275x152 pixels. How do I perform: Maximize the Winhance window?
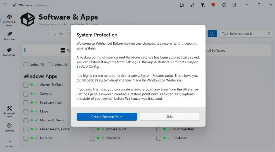(x=259, y=5)
